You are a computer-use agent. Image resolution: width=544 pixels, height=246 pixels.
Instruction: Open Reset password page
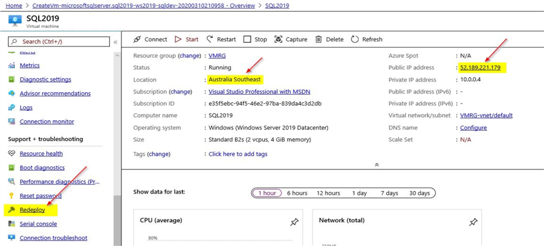(x=40, y=196)
